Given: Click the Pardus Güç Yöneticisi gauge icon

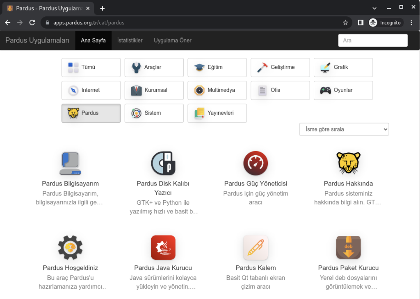Looking at the screenshot, I should pyautogui.click(x=256, y=163).
